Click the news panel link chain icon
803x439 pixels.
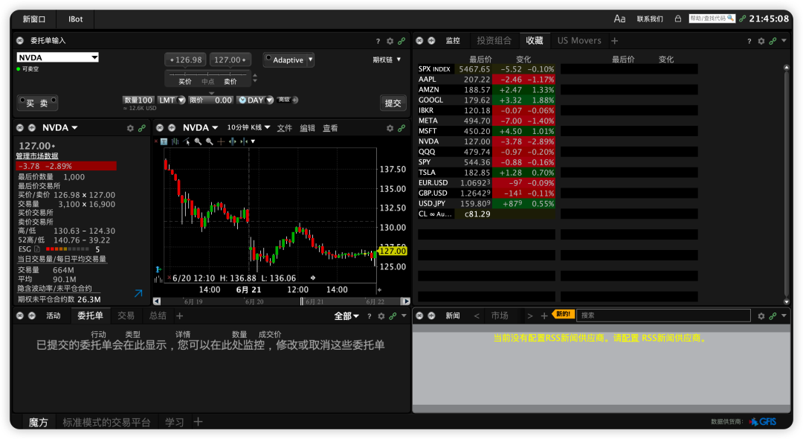773,316
